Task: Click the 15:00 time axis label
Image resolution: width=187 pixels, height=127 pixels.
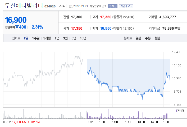Action: [x=167, y=122]
